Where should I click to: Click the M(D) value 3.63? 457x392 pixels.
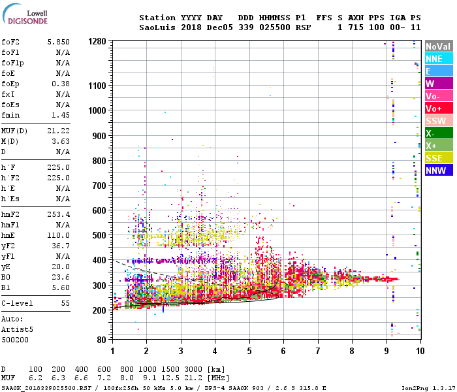coord(61,142)
